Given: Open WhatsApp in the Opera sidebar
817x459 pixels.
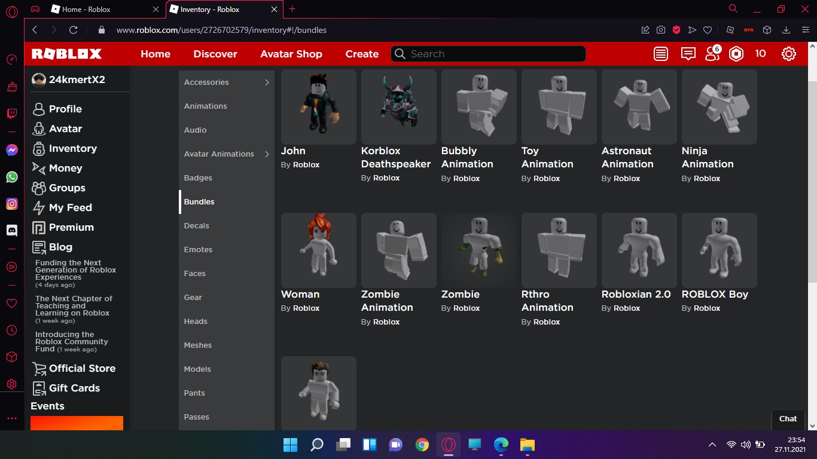Looking at the screenshot, I should 11,177.
